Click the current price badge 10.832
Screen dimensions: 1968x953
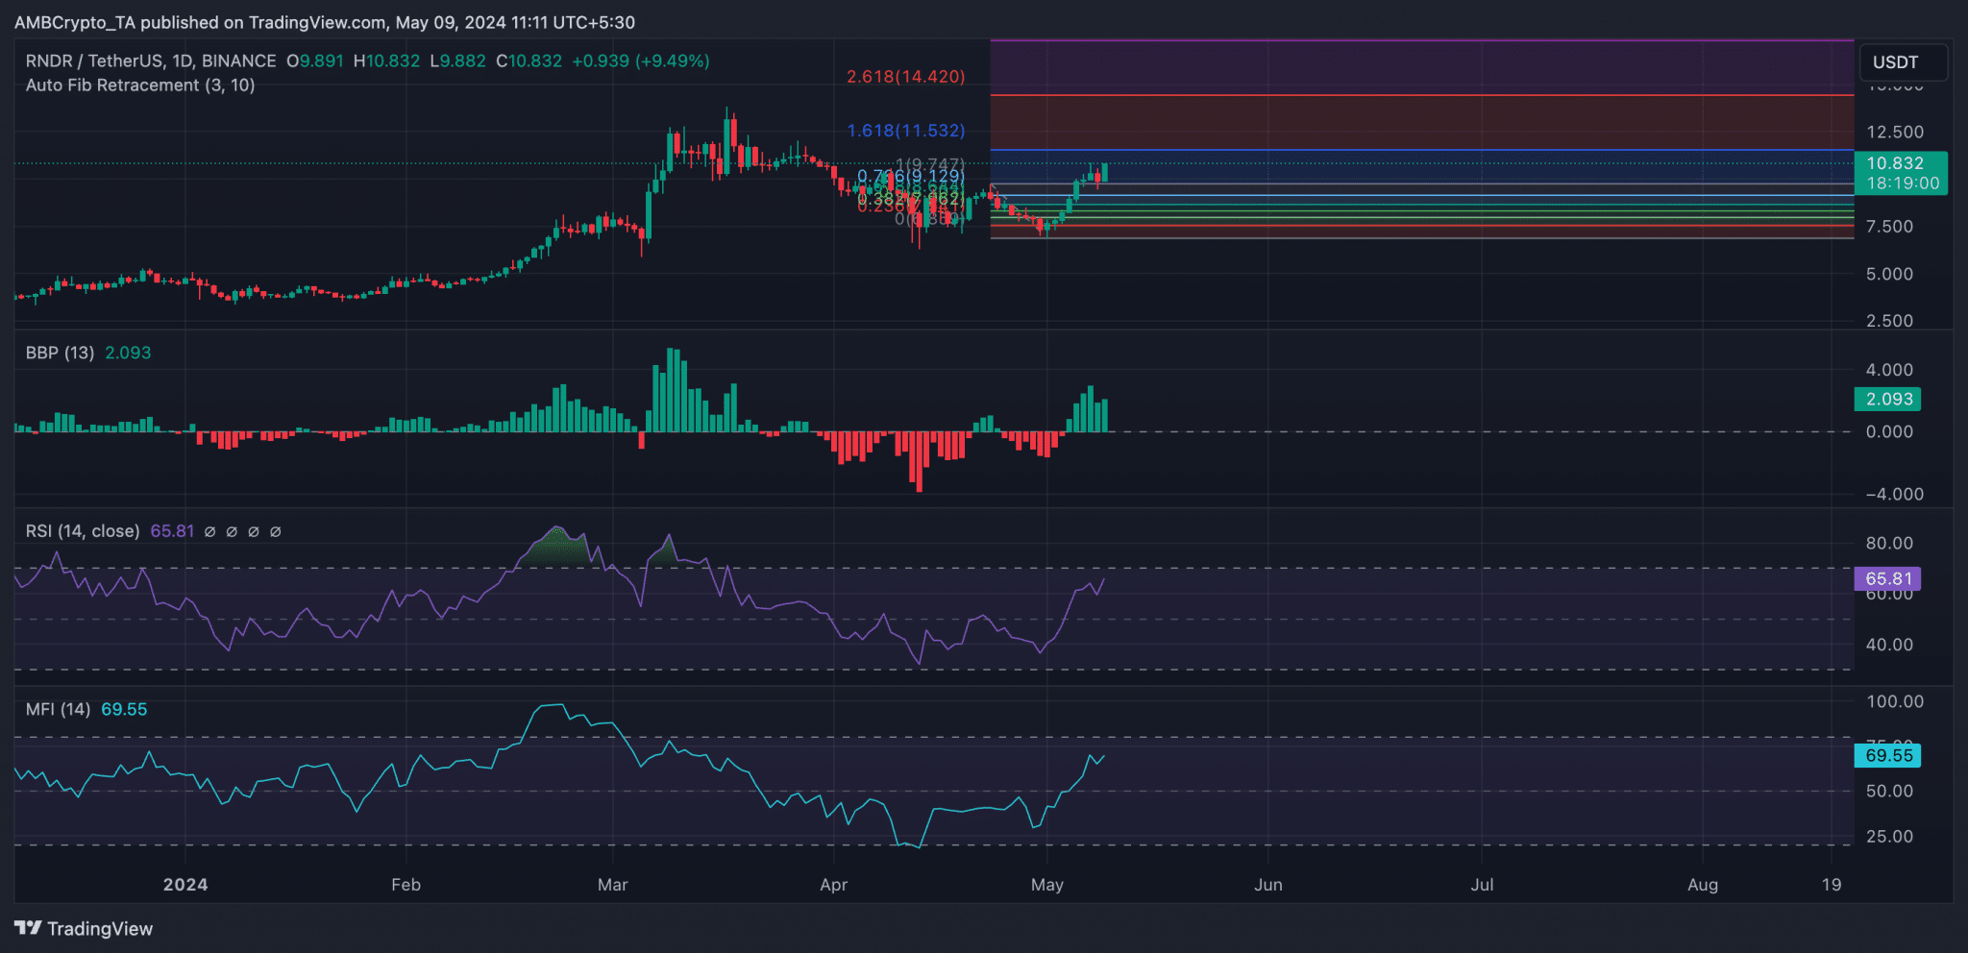(1895, 163)
